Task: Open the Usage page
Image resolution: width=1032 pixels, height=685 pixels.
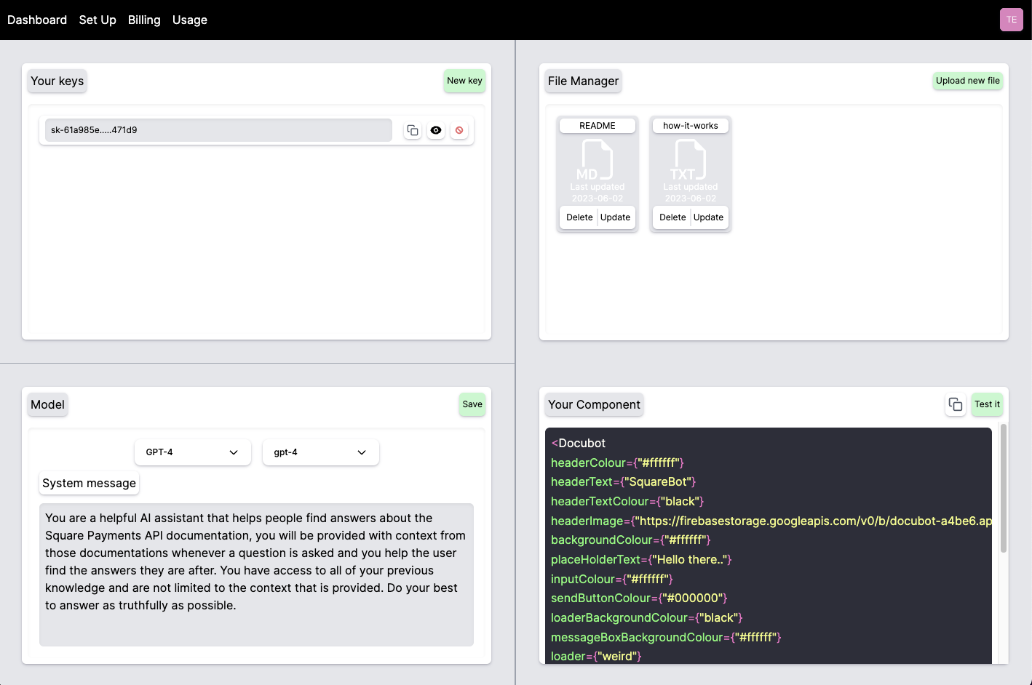Action: (x=190, y=20)
